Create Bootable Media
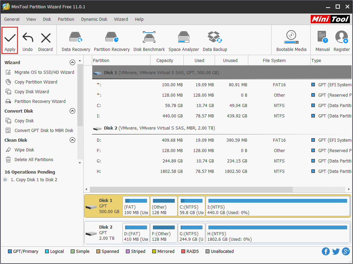Image resolution: width=353 pixels, height=264 pixels. tap(291, 41)
